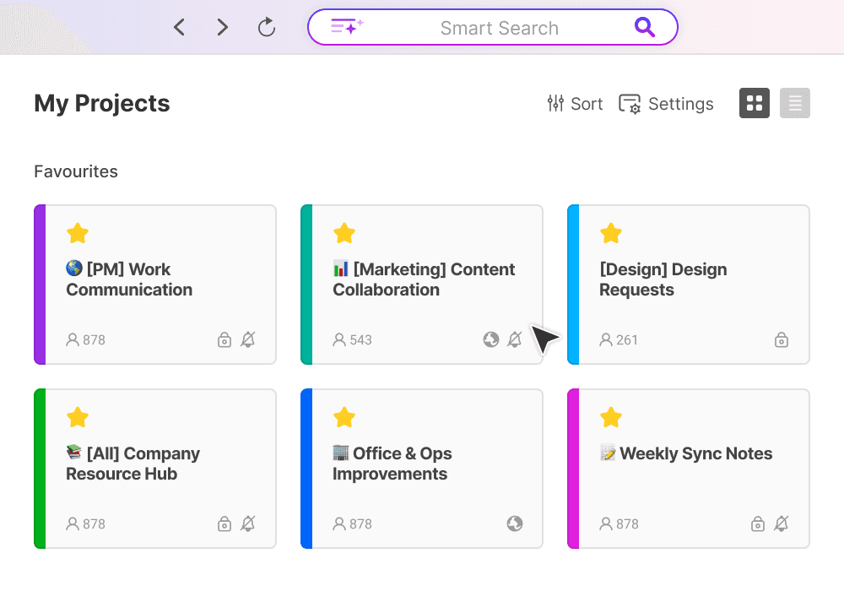Unstar the [PM] Work Communication project
This screenshot has width=844, height=591.
coord(78,233)
